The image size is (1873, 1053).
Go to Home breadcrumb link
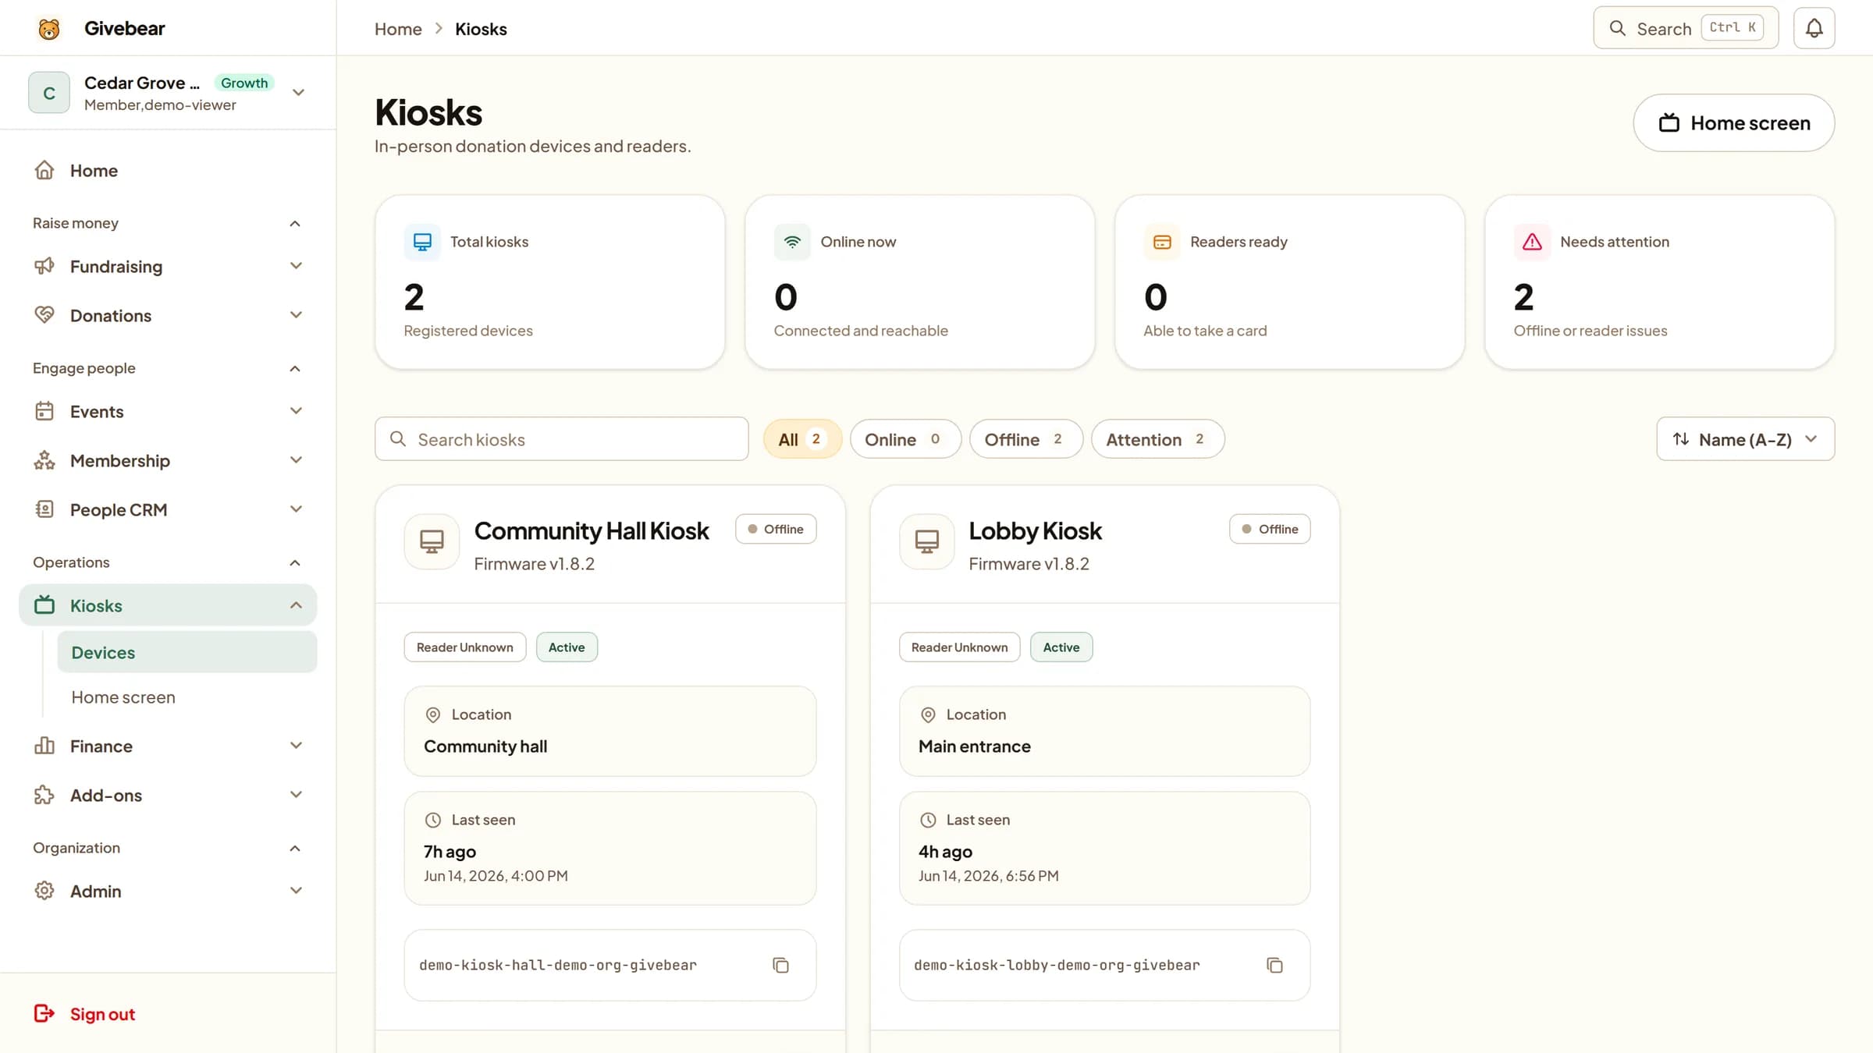tap(398, 29)
